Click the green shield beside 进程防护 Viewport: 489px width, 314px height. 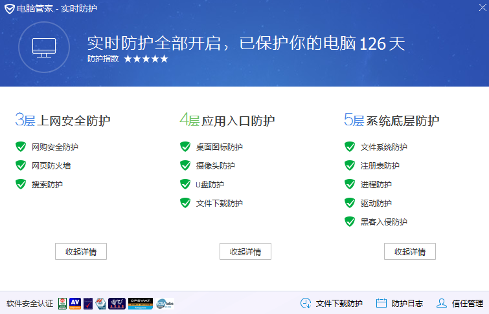pyautogui.click(x=350, y=184)
